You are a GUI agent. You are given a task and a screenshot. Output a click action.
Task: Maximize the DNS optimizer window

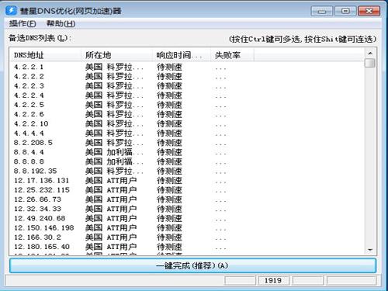click(x=345, y=11)
